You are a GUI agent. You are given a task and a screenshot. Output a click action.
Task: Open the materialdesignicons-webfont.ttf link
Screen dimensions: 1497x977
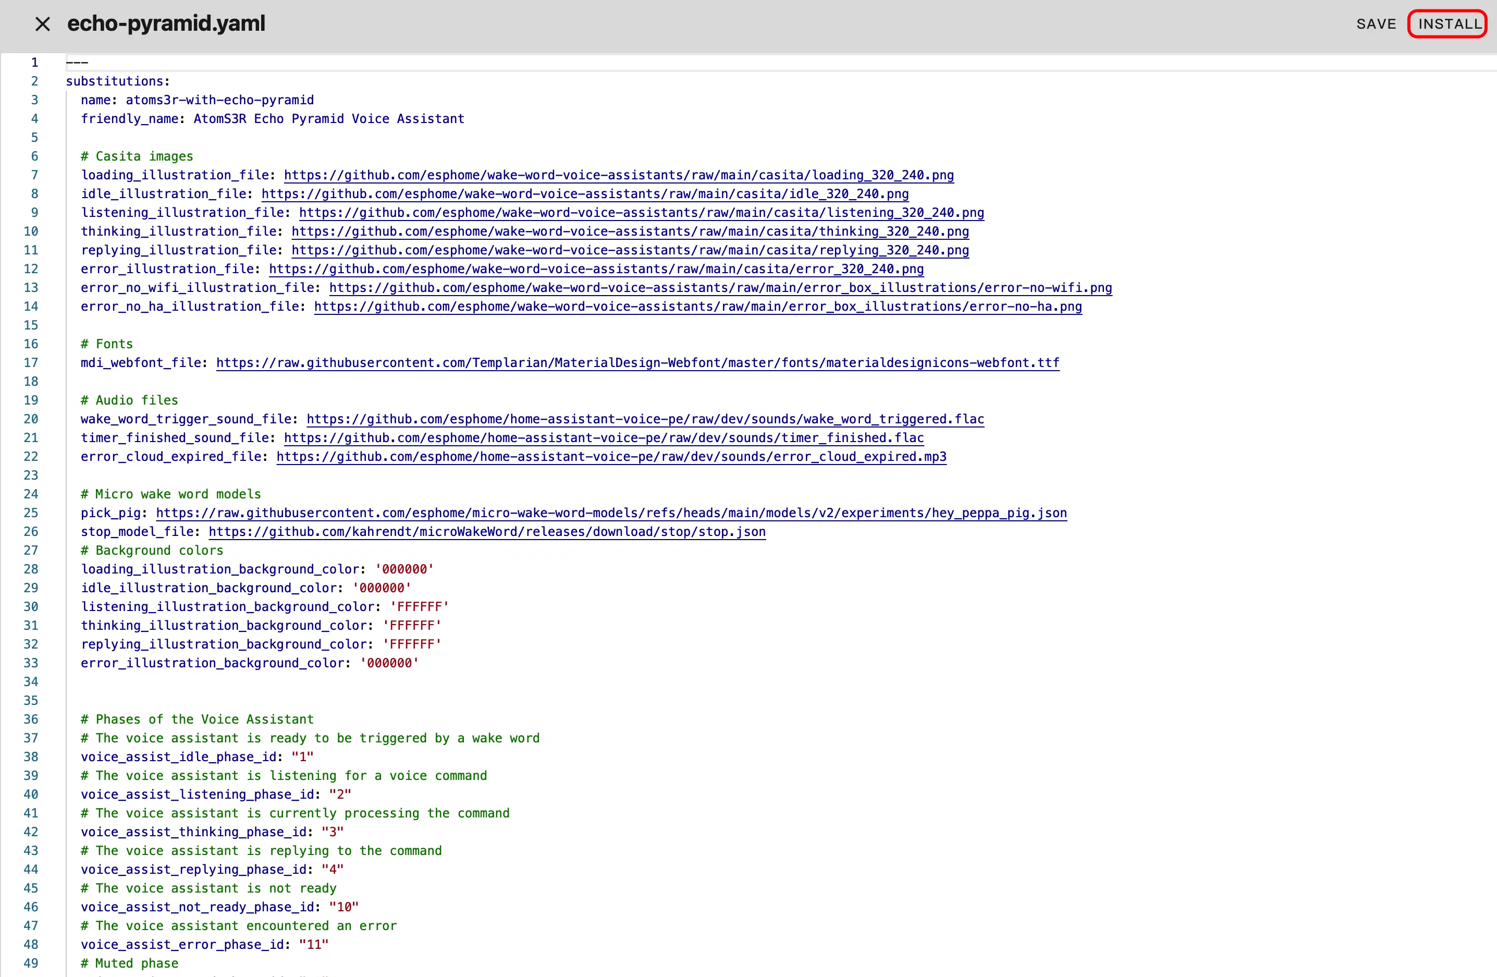pyautogui.click(x=637, y=363)
